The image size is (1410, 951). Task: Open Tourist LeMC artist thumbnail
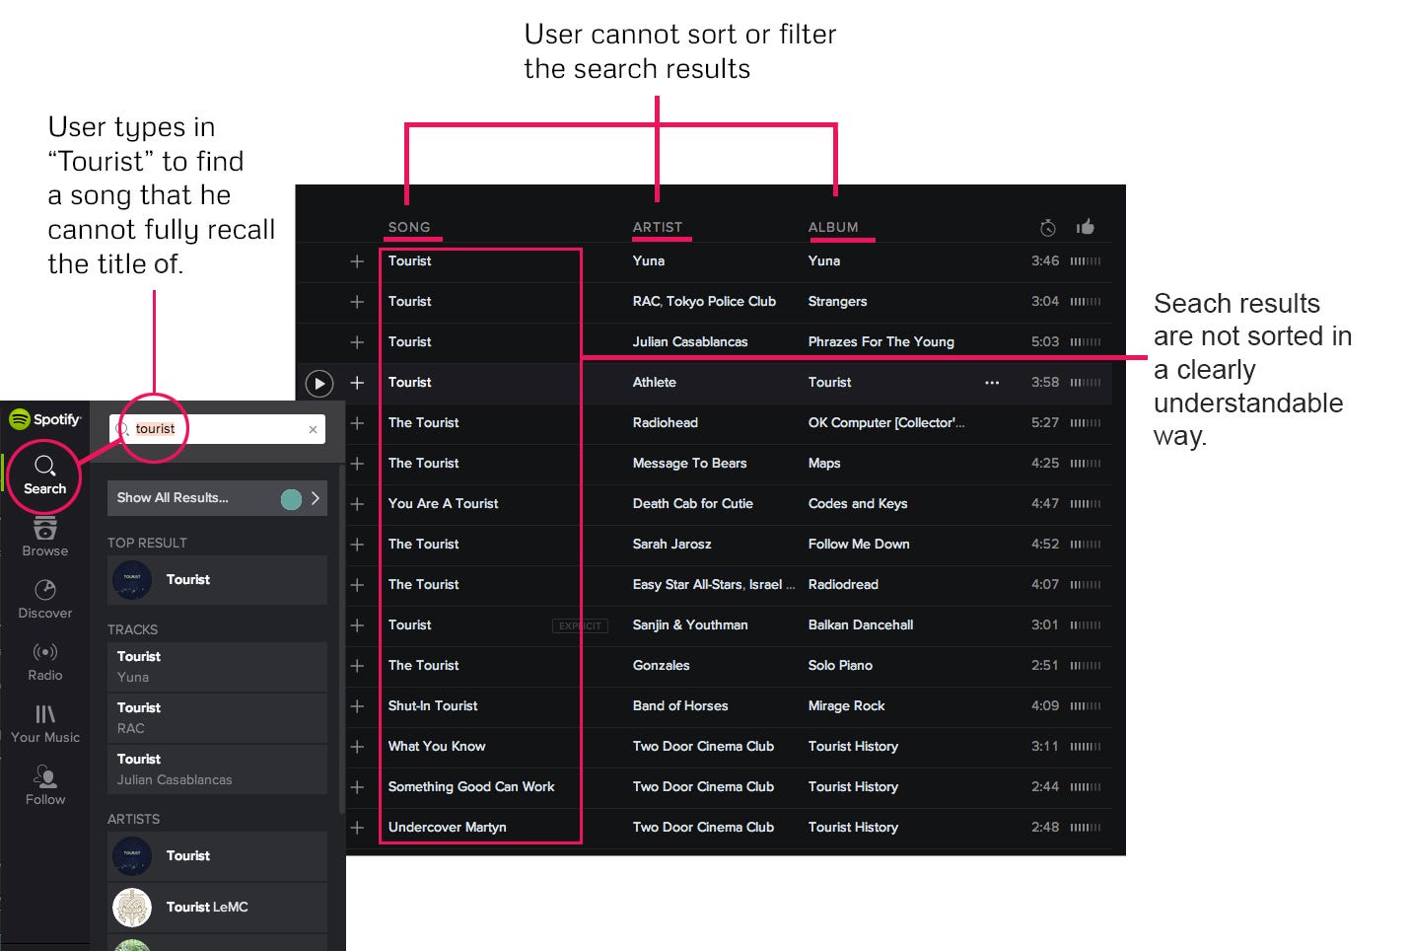132,908
